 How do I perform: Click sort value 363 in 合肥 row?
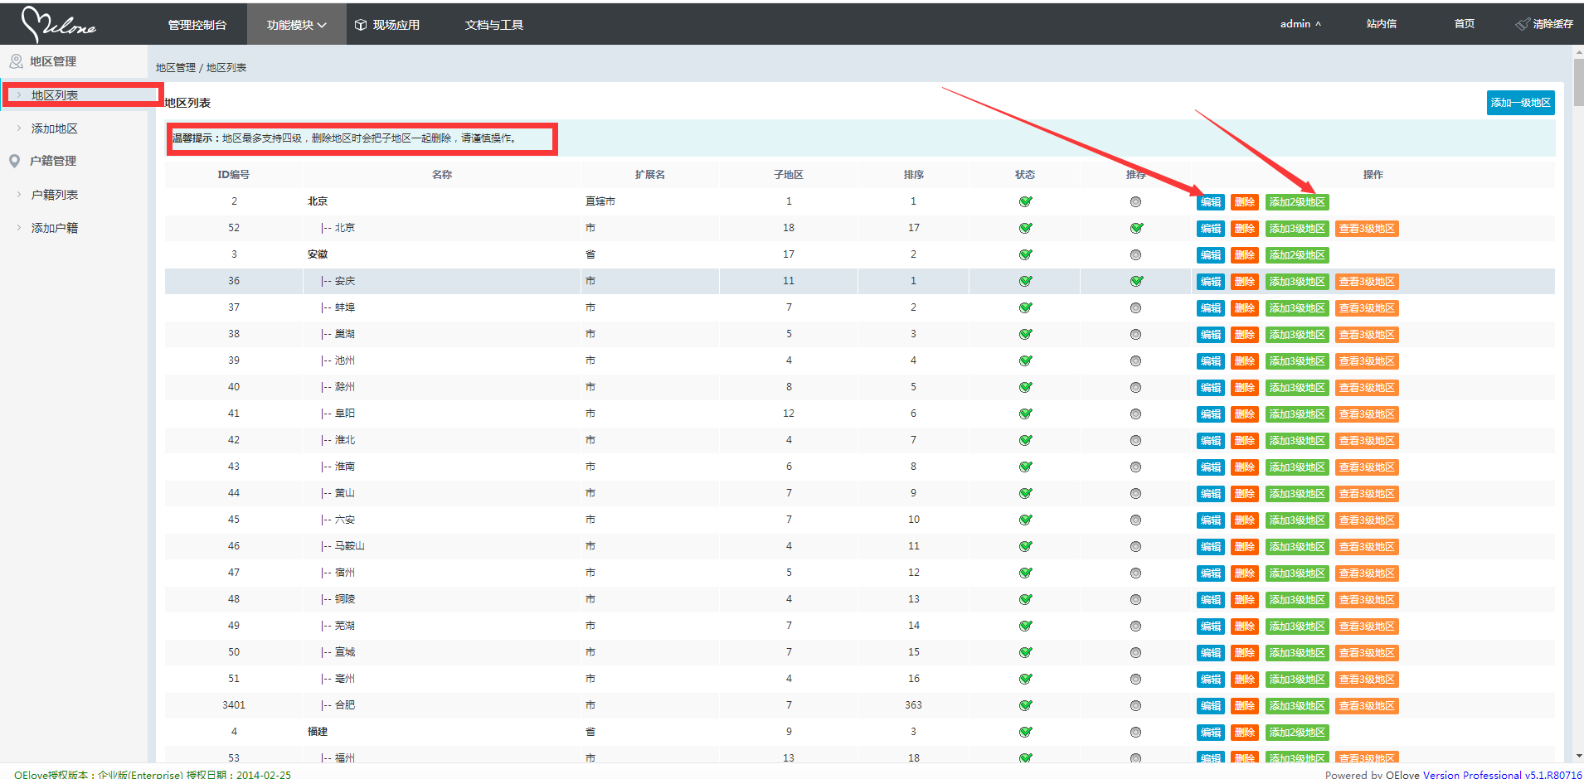[913, 705]
